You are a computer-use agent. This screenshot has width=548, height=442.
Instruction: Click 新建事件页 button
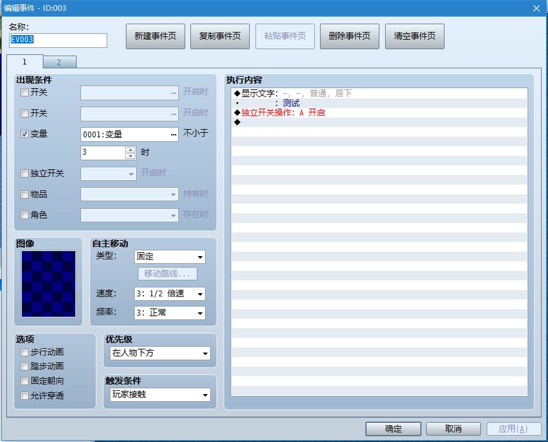155,36
